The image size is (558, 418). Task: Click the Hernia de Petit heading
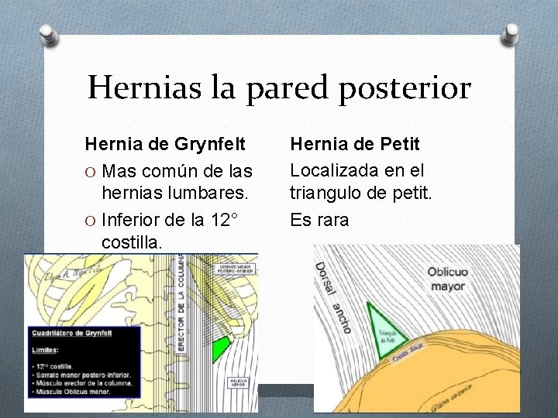click(355, 144)
